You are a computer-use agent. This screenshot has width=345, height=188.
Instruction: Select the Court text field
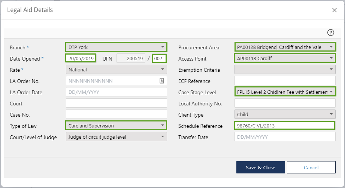116,103
